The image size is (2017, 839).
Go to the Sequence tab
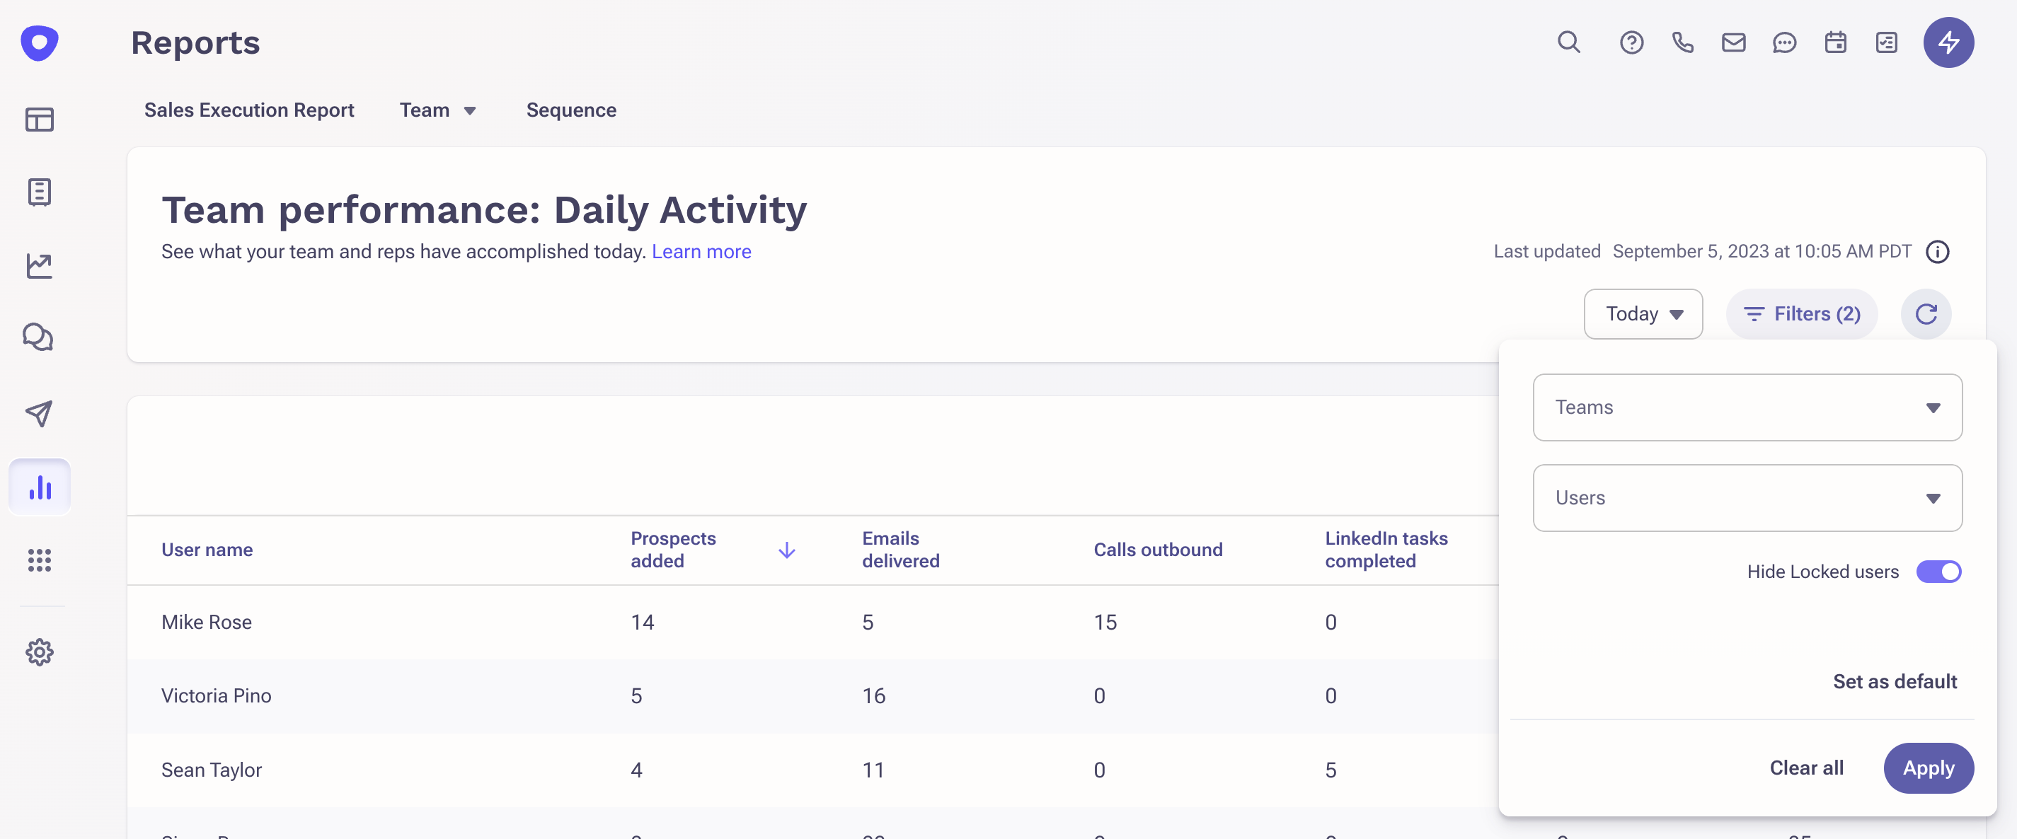tap(571, 110)
